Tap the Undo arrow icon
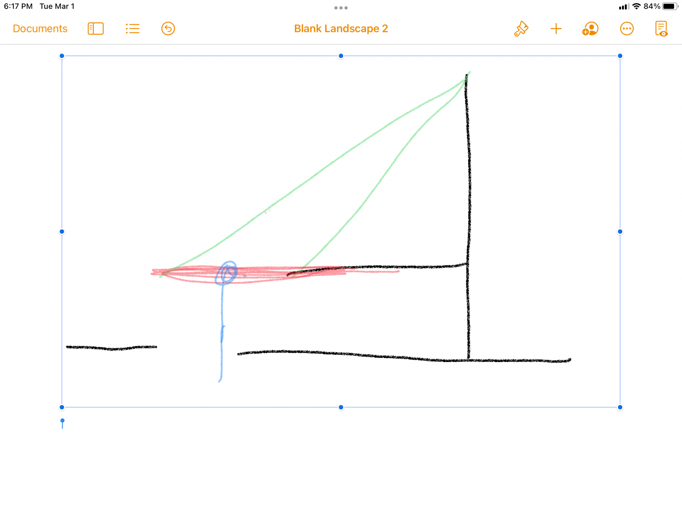The width and height of the screenshot is (682, 511). point(168,29)
